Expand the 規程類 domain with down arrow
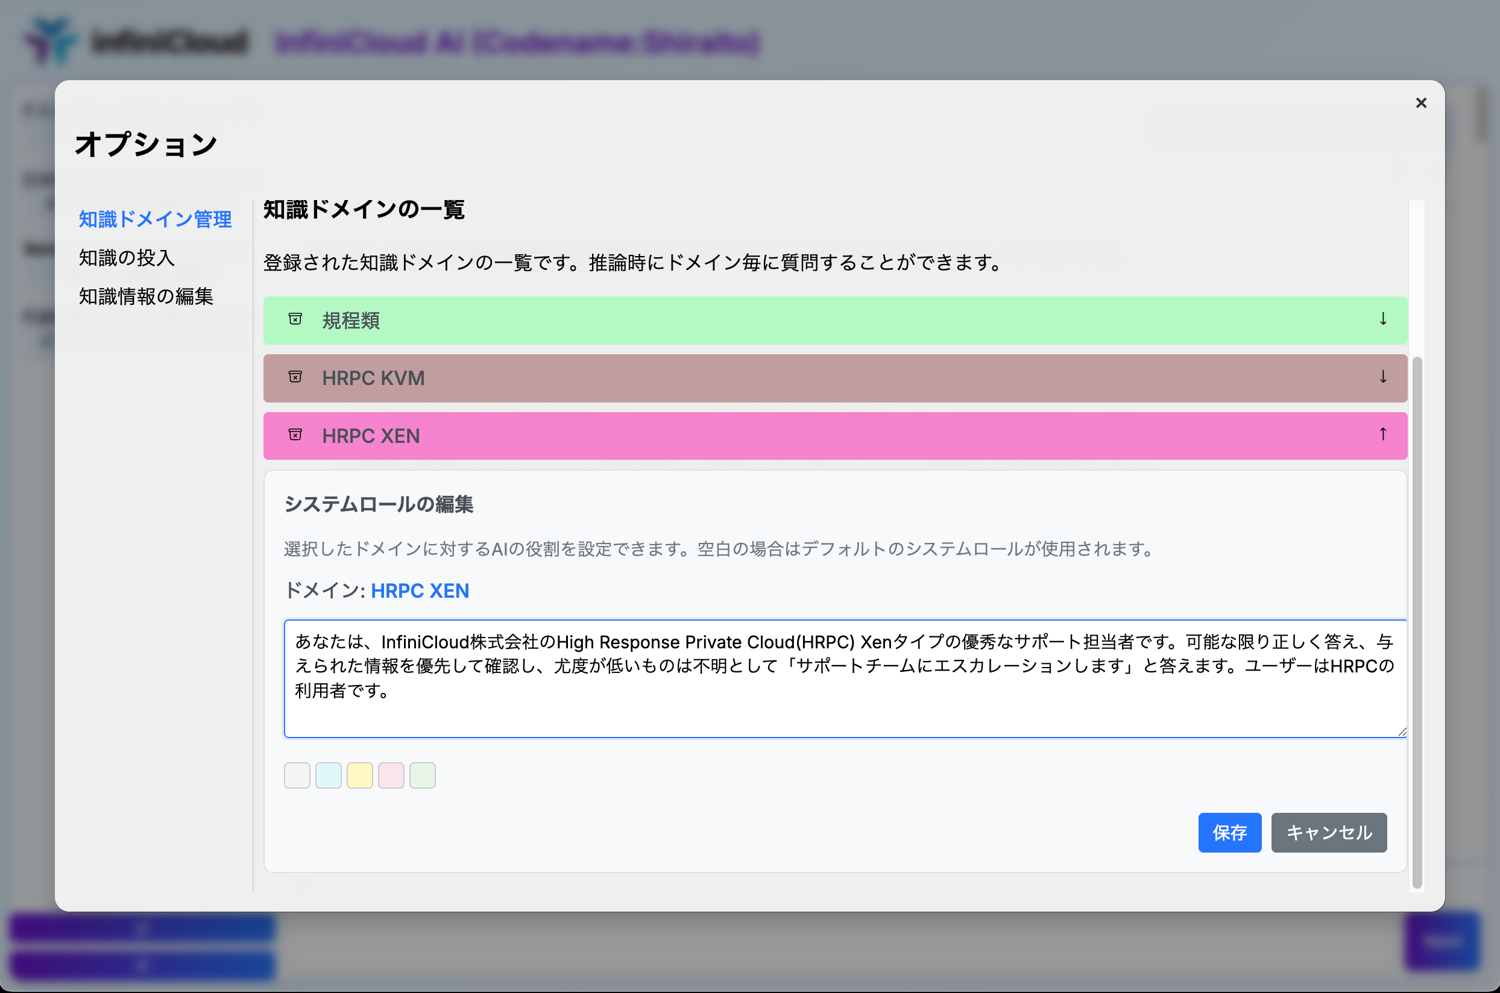 click(x=1383, y=319)
